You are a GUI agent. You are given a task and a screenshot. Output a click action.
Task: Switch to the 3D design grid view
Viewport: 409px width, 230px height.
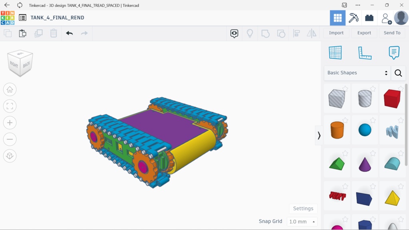click(338, 18)
